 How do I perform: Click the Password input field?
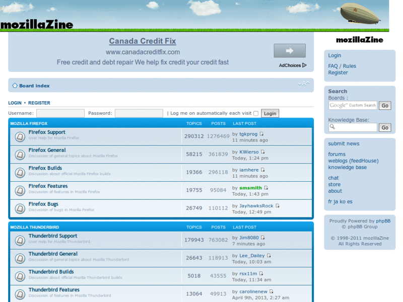click(139, 113)
